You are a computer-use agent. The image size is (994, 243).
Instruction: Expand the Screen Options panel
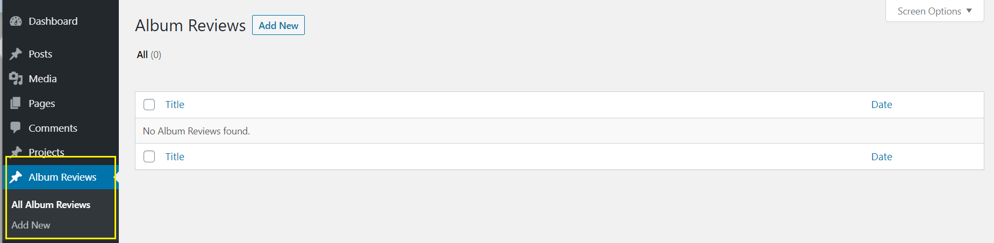tap(934, 11)
